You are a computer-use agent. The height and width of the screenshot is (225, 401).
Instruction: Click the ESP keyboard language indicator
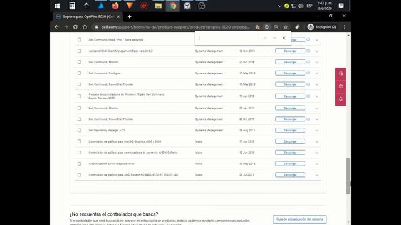(310, 6)
